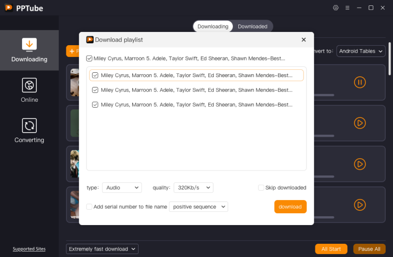This screenshot has height=257, width=393.
Task: Open the hamburger menu in title bar
Action: tap(347, 8)
